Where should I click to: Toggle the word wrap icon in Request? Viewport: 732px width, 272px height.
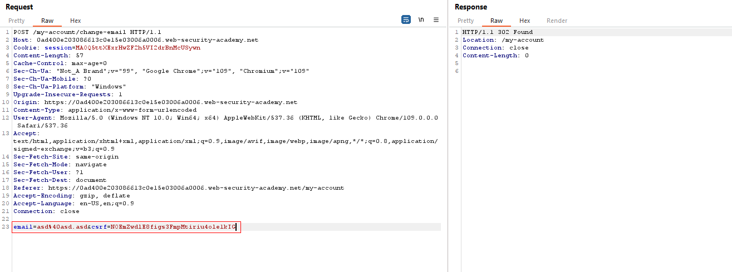406,19
